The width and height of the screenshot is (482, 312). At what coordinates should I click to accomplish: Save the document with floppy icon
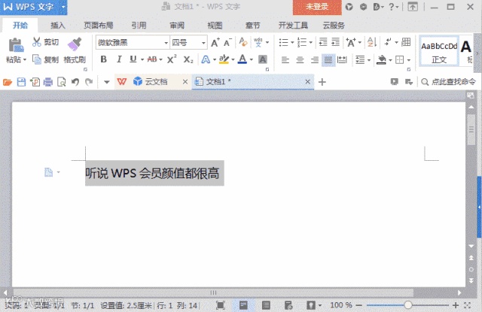21,82
